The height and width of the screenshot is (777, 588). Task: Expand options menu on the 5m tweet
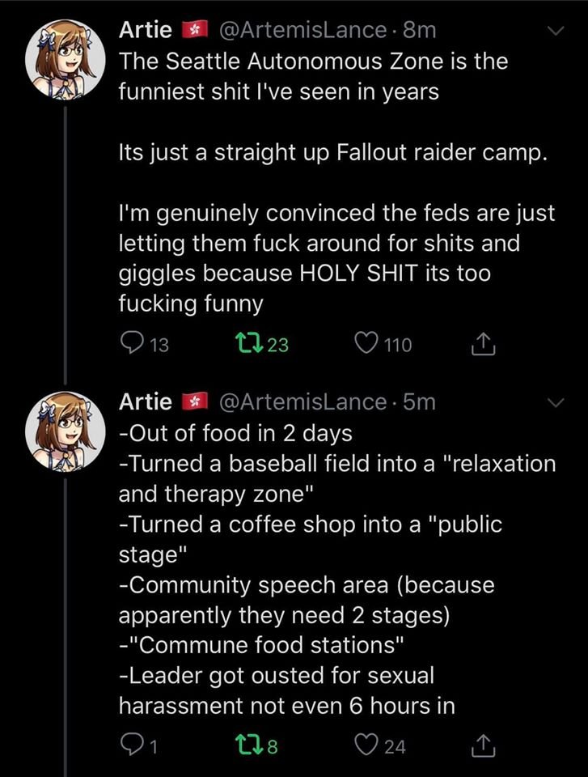pos(555,401)
